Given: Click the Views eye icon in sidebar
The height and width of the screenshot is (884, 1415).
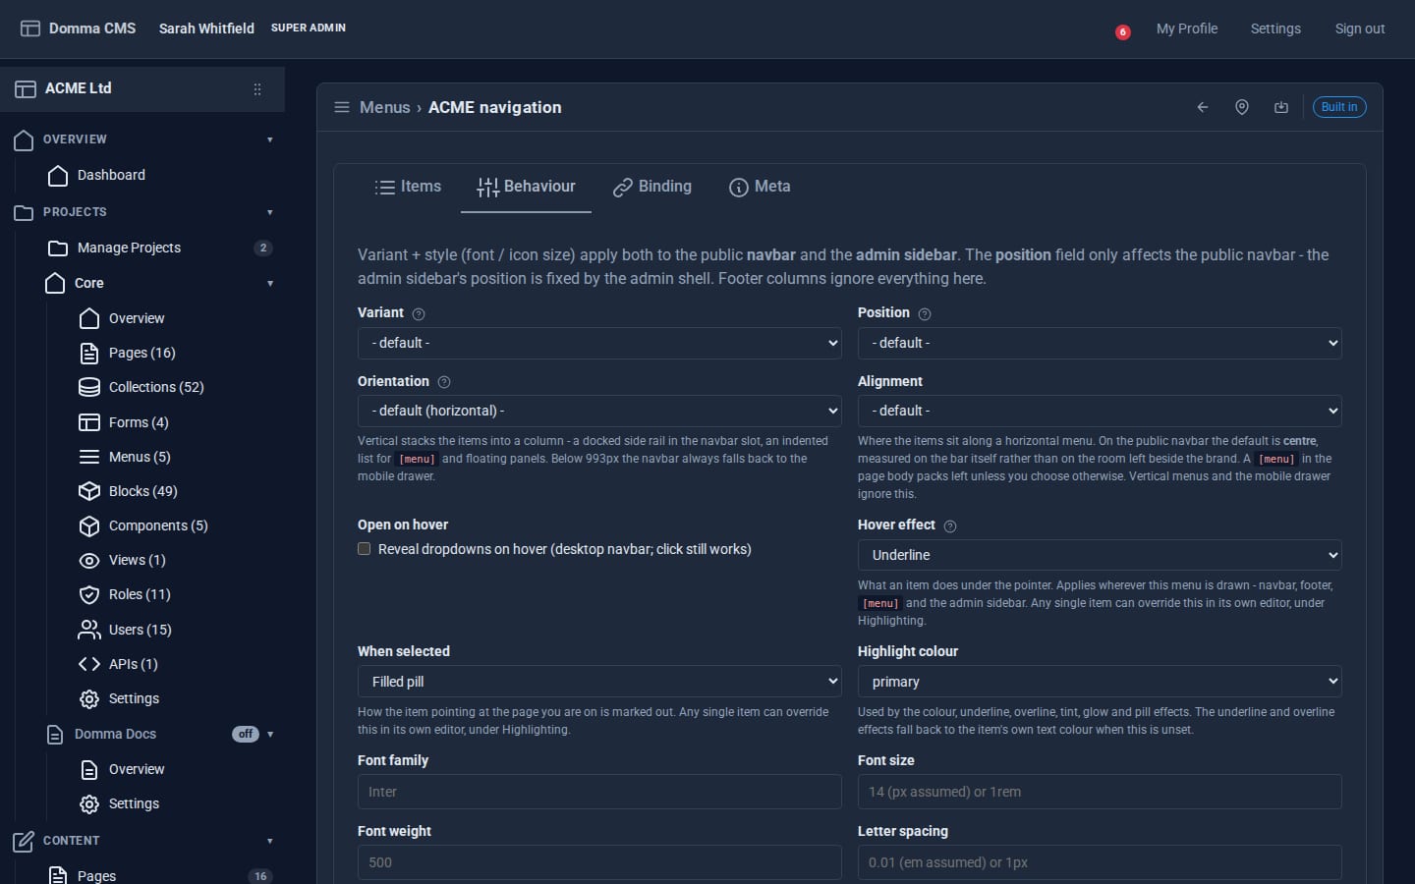Looking at the screenshot, I should click(89, 560).
